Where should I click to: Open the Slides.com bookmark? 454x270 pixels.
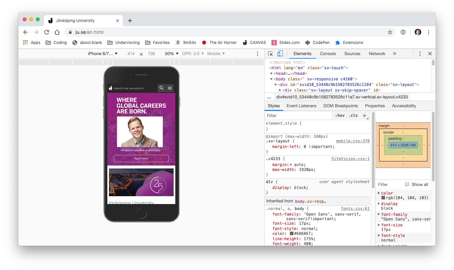tap(286, 43)
